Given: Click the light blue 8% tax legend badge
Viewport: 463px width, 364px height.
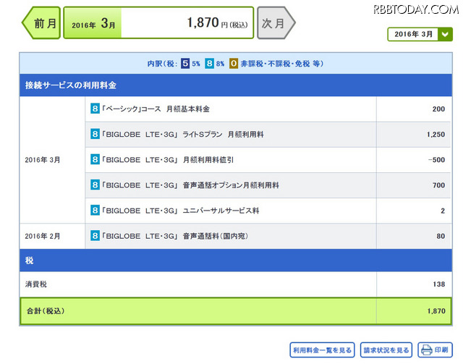Looking at the screenshot, I should click(209, 63).
